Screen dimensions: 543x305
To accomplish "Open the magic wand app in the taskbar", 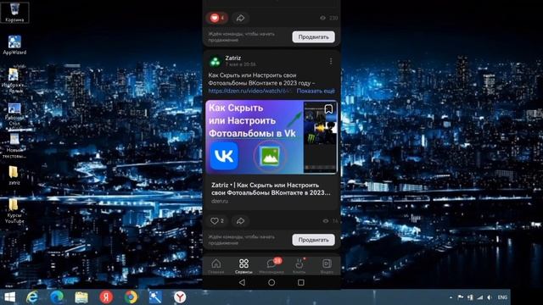I will (x=155, y=297).
